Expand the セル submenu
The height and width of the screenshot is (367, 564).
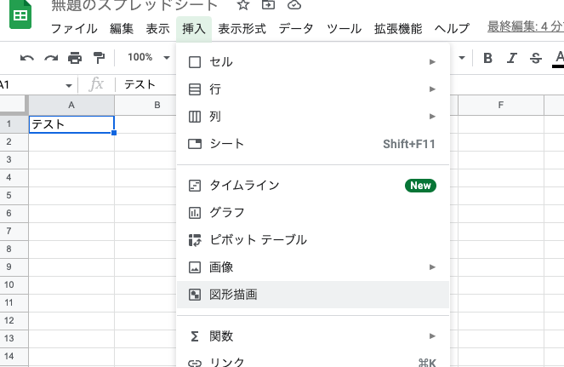click(x=311, y=62)
